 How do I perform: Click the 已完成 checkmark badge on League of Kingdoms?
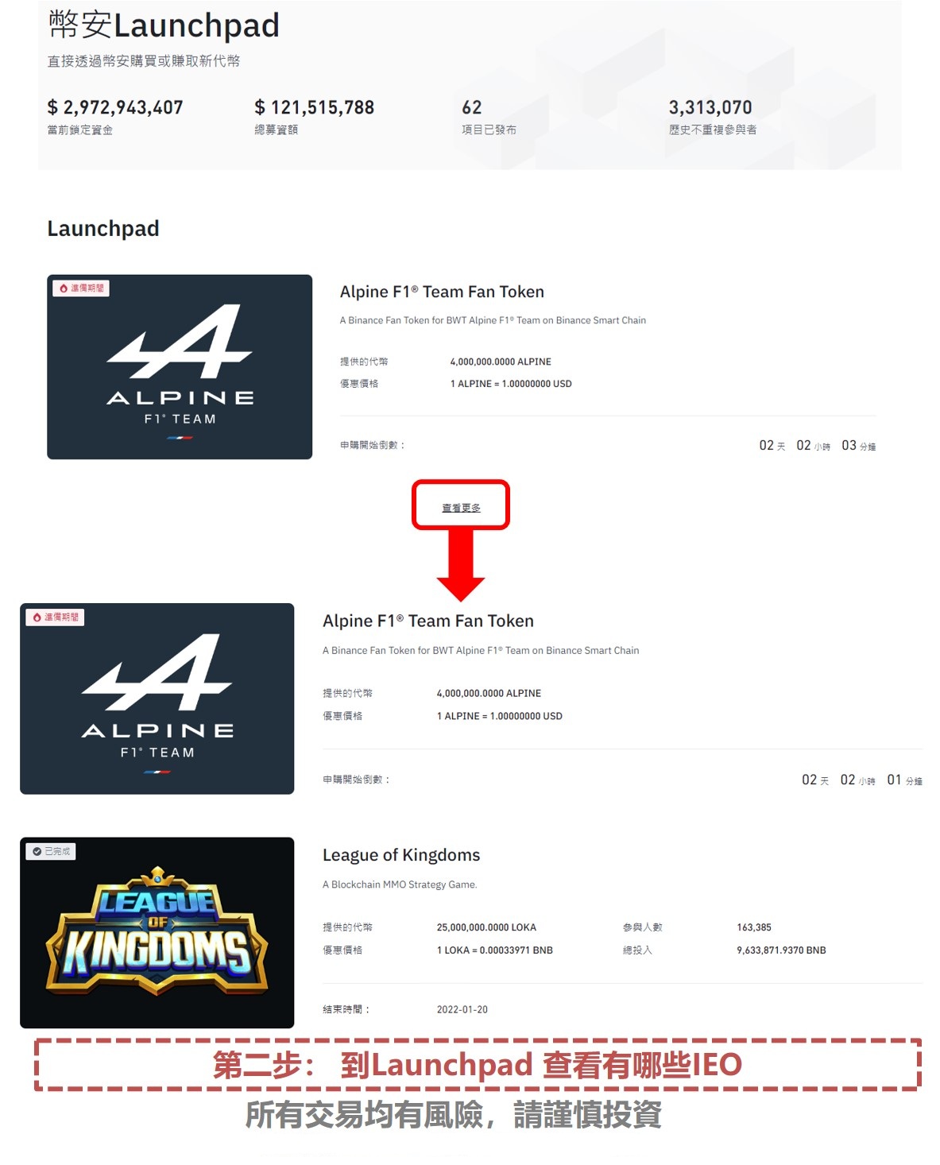click(52, 851)
